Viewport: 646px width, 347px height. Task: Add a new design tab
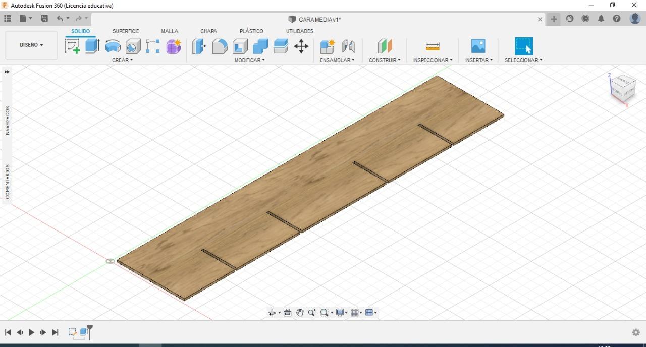pos(554,19)
